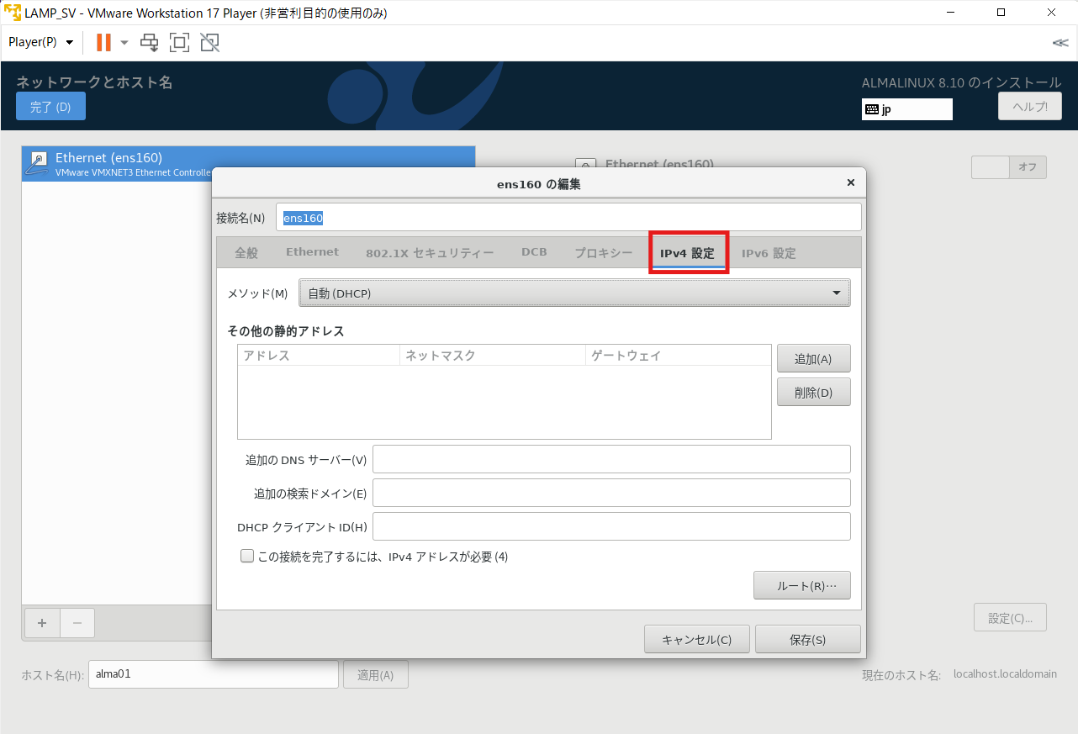The width and height of the screenshot is (1078, 734).
Task: Enable the IPv4 アドレスが必要 checkbox
Action: pyautogui.click(x=247, y=556)
